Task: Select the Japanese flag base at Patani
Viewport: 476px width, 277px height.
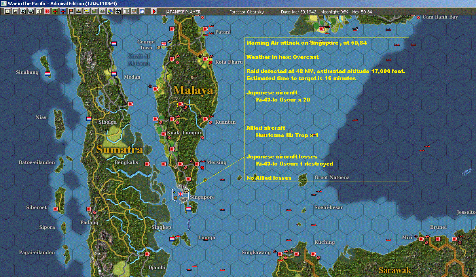Action: (x=205, y=29)
